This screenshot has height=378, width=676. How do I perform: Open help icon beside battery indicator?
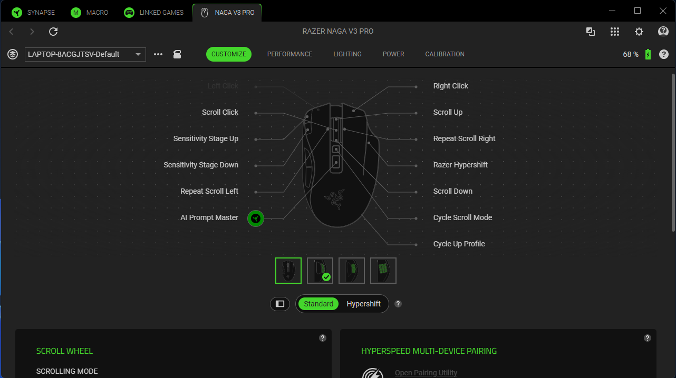pyautogui.click(x=664, y=54)
